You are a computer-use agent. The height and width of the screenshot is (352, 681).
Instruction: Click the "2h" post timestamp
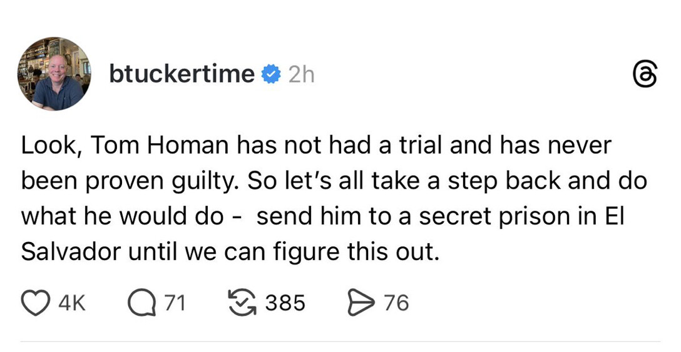pos(301,76)
